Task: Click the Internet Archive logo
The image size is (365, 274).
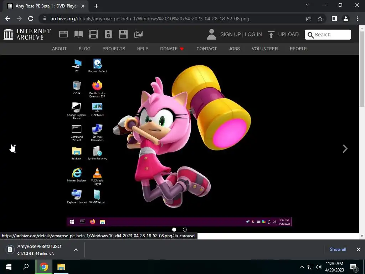Action: click(27, 34)
